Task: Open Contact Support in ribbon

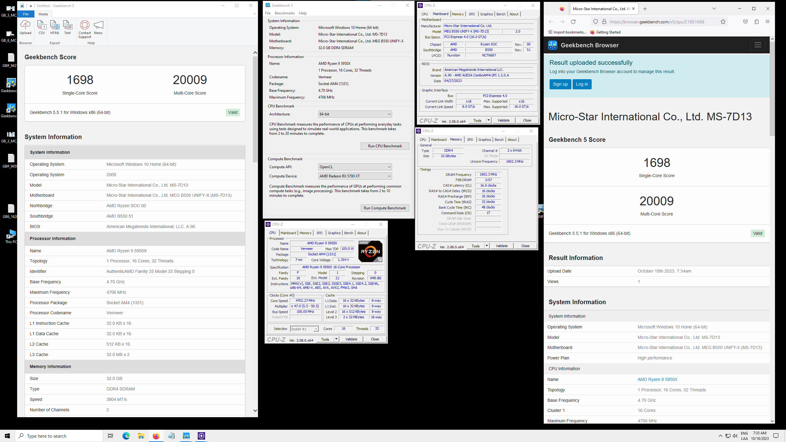Action: tap(85, 29)
